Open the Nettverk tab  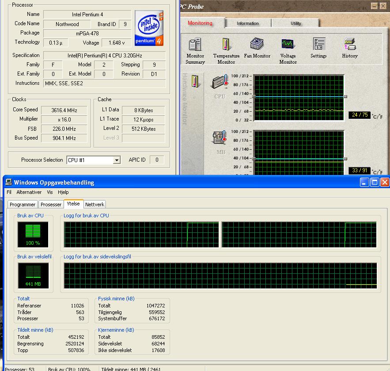pos(95,204)
